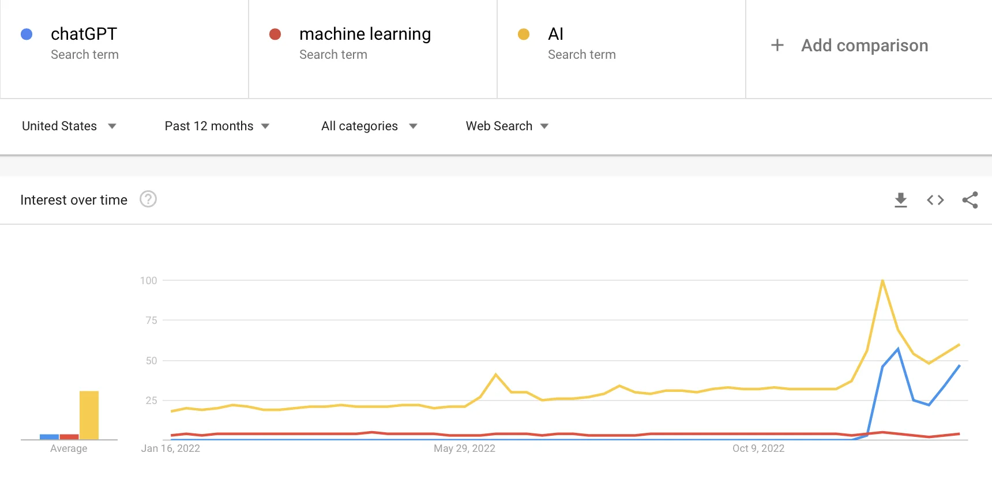Viewport: 992px width, 483px height.
Task: Expand the Web Search type dropdown
Action: tap(507, 126)
